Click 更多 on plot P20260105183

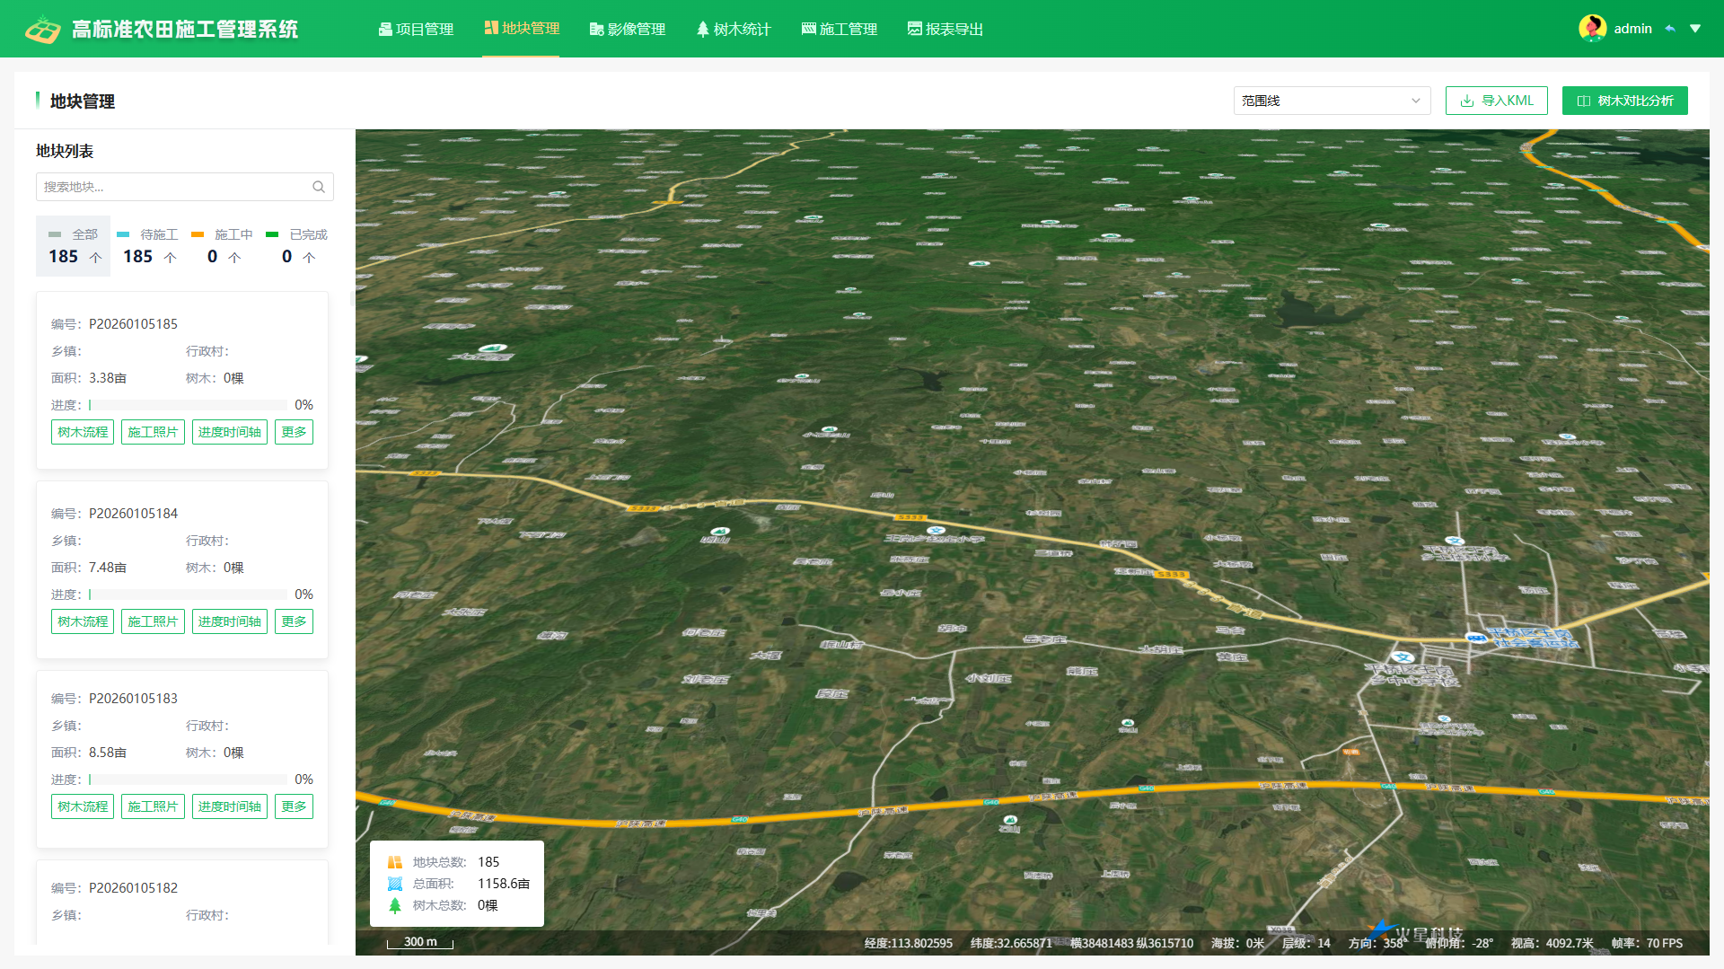[294, 806]
